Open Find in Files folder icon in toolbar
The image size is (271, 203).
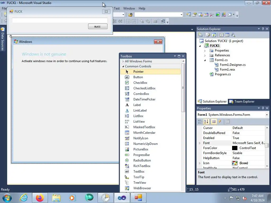coord(130,15)
